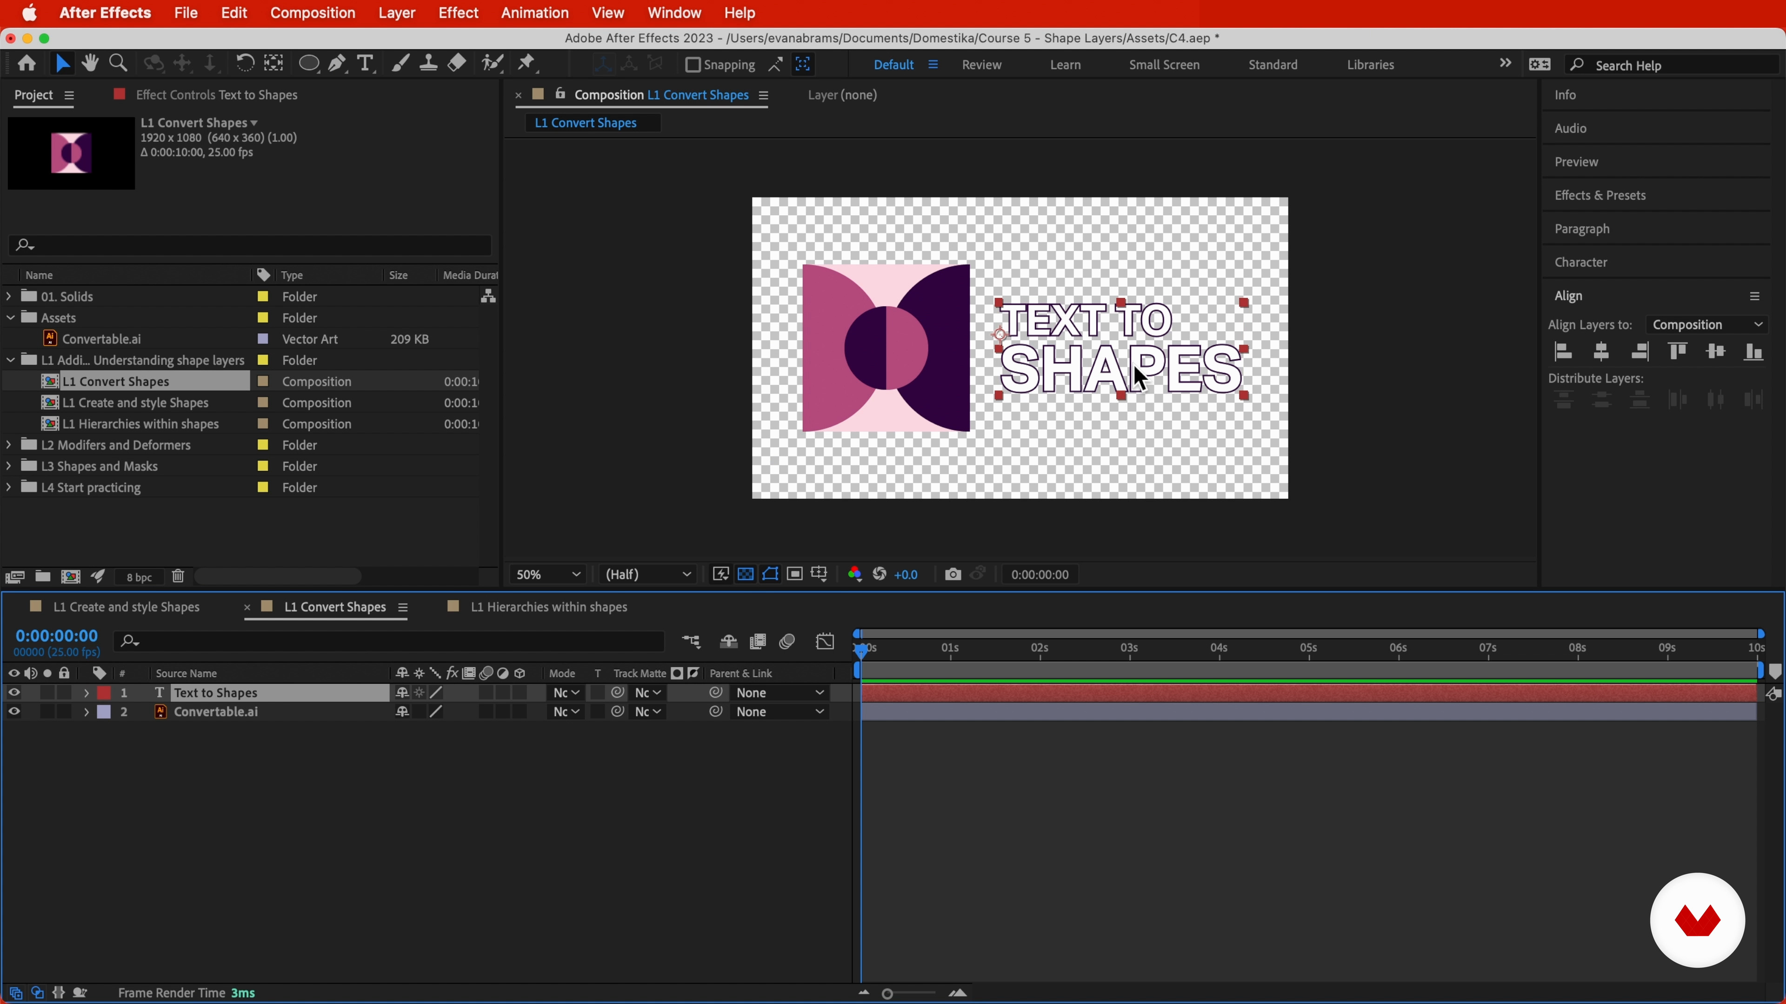Open the 50% magnification dropdown

pos(548,575)
